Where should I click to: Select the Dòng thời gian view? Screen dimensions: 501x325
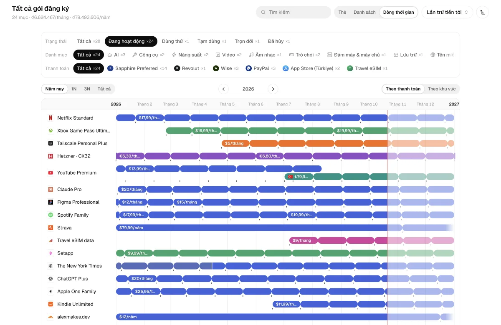coord(399,12)
